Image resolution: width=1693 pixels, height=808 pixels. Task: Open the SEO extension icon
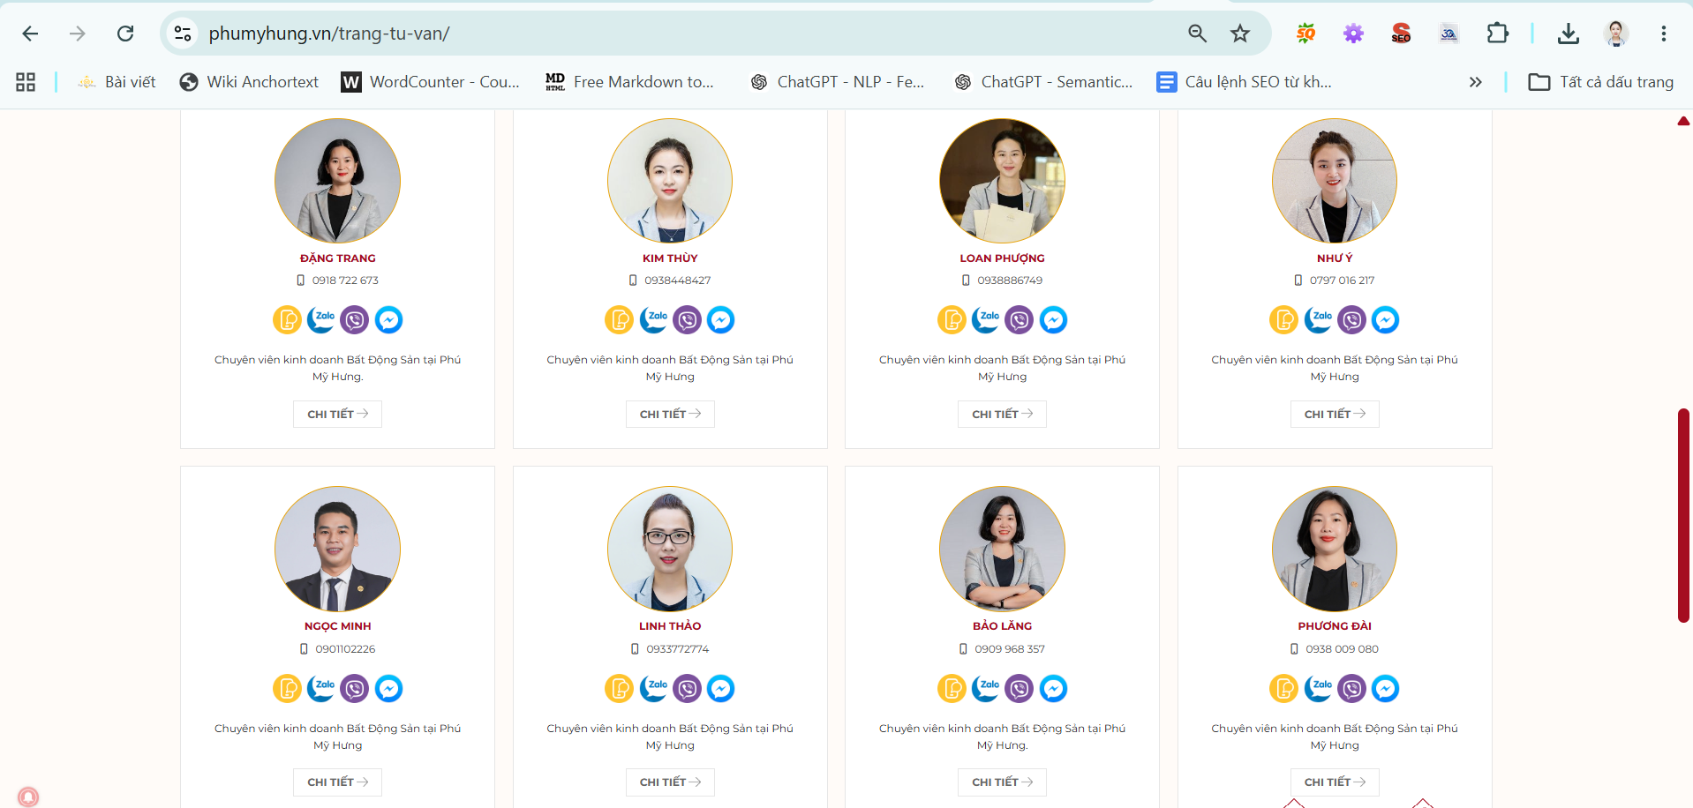pyautogui.click(x=1401, y=34)
